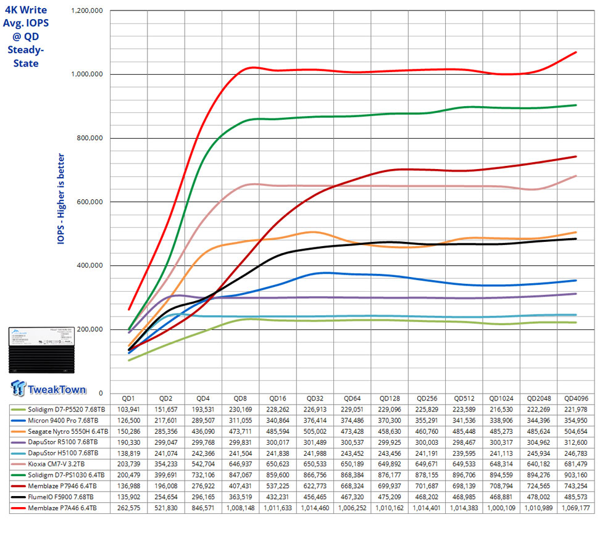Click the 485,573 cell for FlumeIO F5900
The height and width of the screenshot is (554, 605).
pos(576,497)
